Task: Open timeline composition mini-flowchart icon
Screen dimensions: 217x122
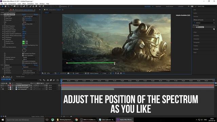Action: pos(40,80)
